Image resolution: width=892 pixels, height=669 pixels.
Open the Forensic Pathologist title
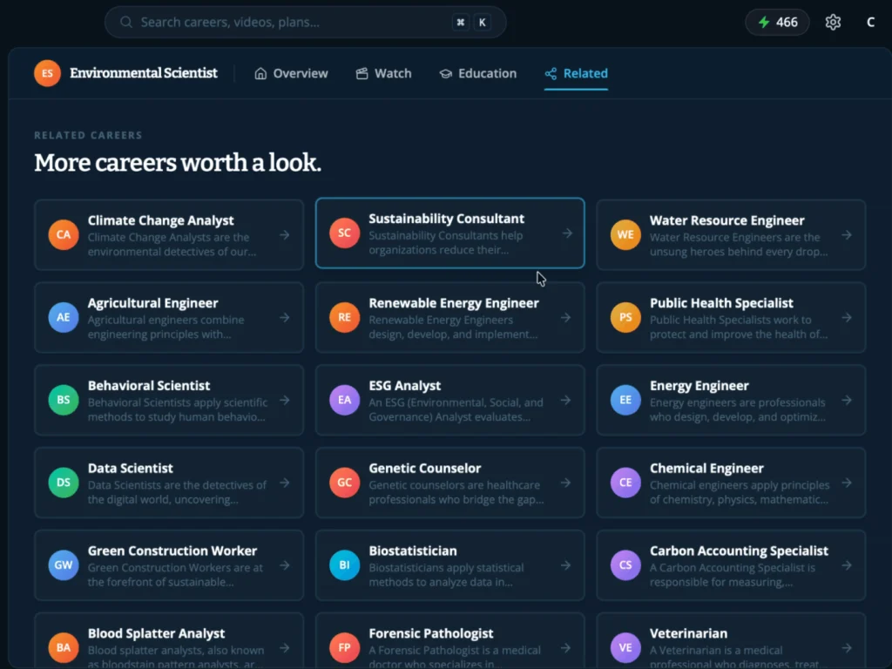430,633
